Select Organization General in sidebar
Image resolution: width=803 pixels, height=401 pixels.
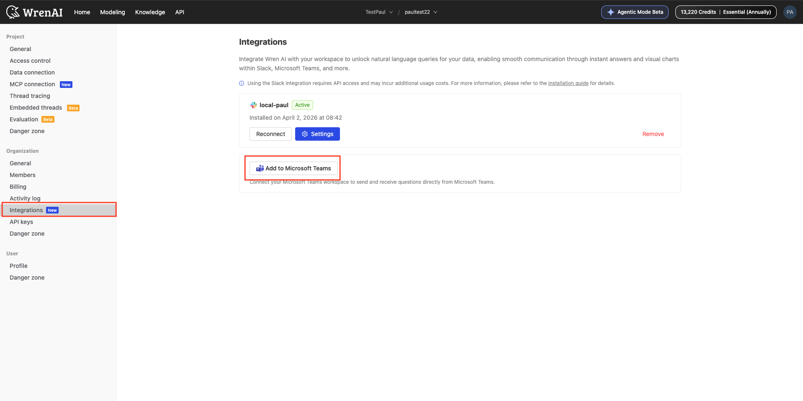pos(58,163)
